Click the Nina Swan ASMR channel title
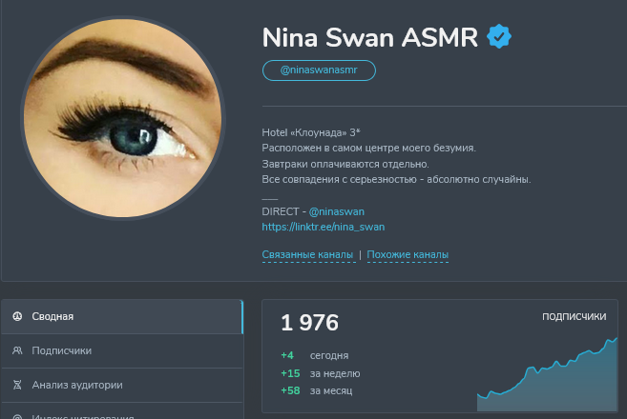 pos(370,37)
